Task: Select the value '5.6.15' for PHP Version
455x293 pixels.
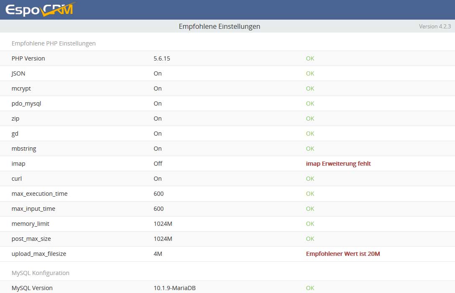Action: (162, 58)
